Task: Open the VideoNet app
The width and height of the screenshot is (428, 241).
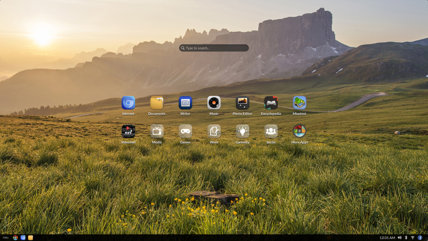Action: click(x=128, y=131)
